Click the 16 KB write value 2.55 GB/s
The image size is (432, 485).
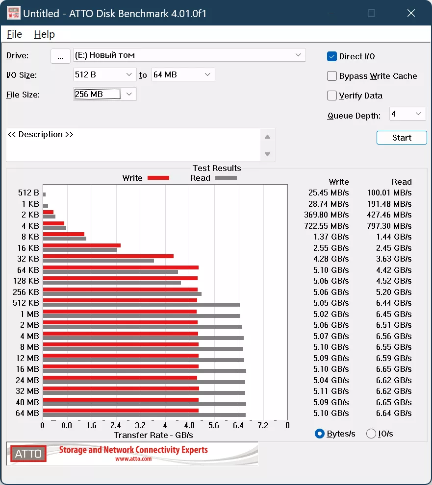point(331,248)
